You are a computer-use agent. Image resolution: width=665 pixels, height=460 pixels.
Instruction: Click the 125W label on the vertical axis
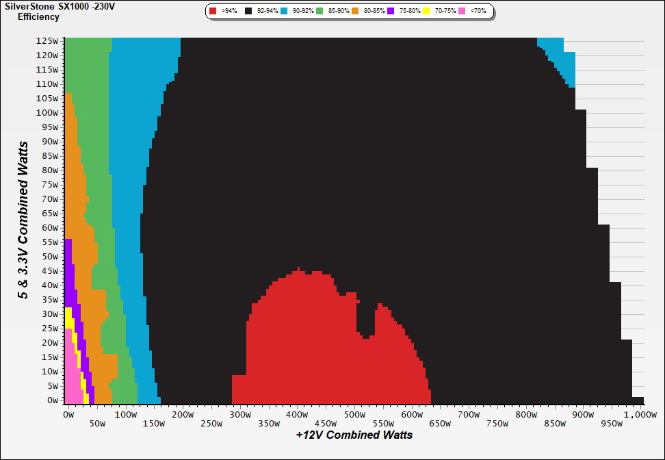point(48,40)
